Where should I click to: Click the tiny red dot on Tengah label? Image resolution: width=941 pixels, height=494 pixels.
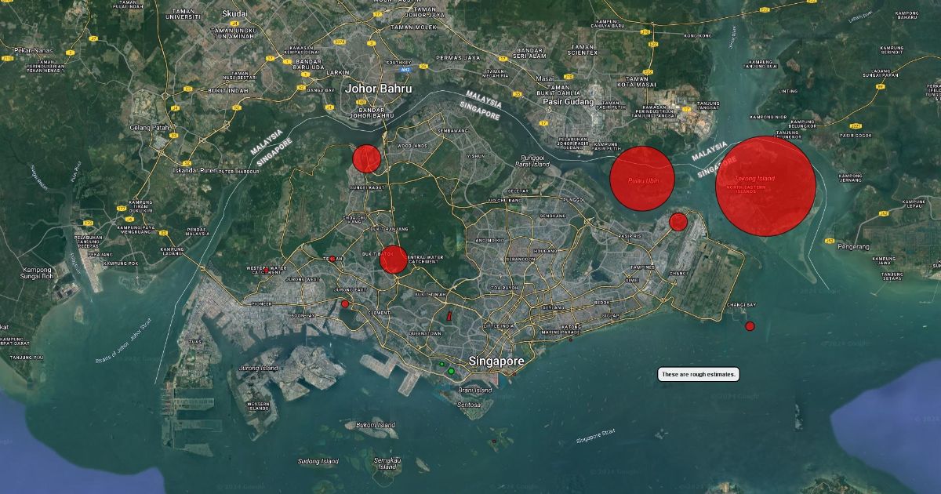pyautogui.click(x=332, y=259)
